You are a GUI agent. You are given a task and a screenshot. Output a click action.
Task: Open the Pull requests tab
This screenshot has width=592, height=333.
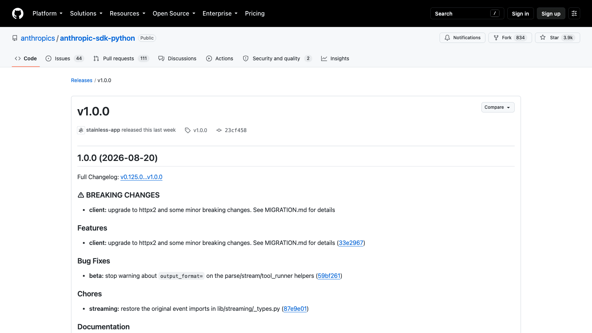point(121,58)
